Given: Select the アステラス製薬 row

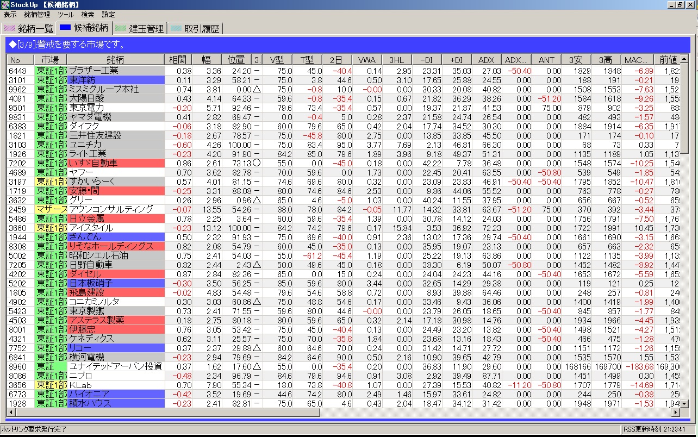Looking at the screenshot, I should 344,320.
